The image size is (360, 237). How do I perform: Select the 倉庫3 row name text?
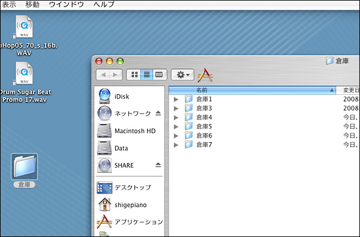coord(204,109)
